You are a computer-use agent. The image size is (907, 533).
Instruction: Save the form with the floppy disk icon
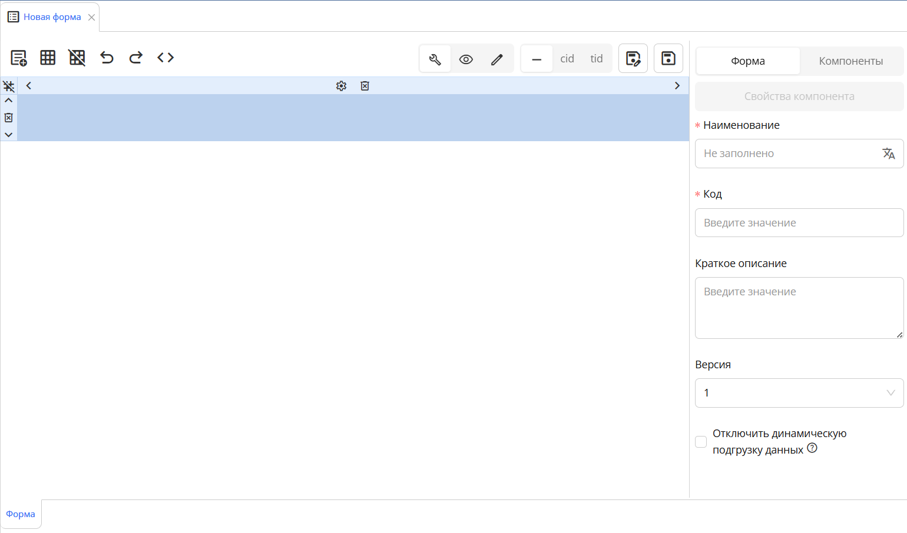pos(668,58)
